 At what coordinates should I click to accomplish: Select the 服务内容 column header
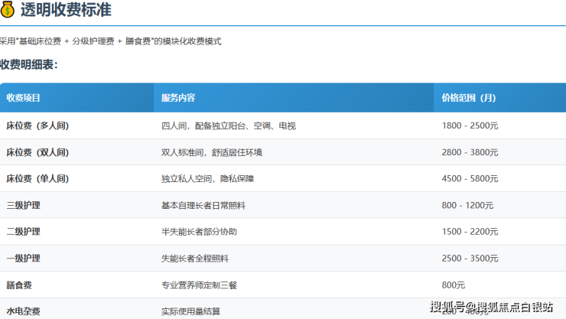click(178, 98)
